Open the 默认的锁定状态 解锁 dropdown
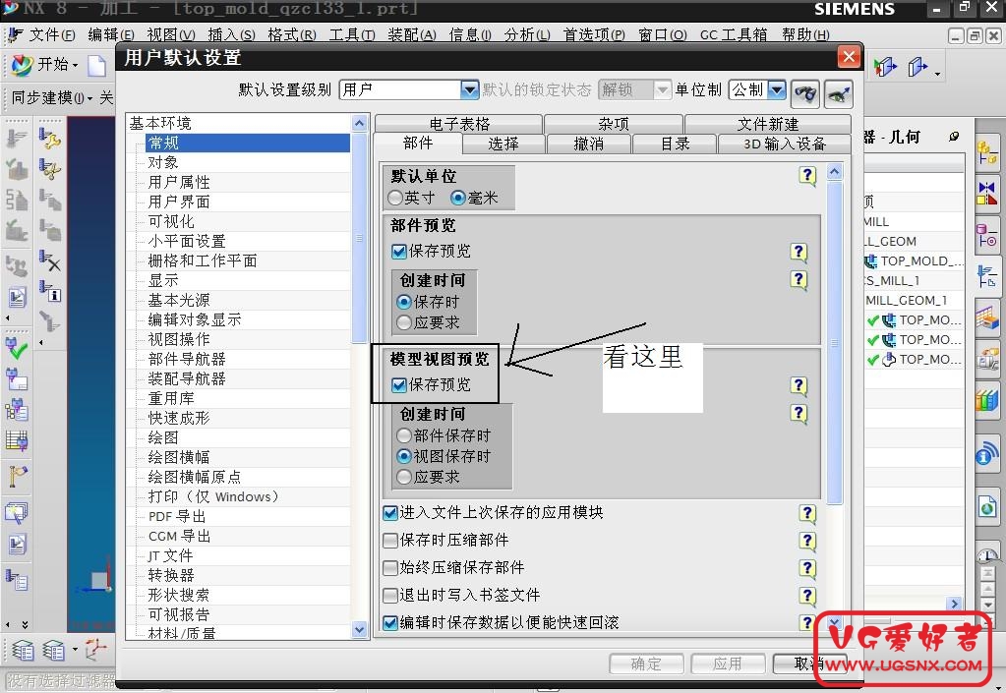The height and width of the screenshot is (693, 1006). 662,89
